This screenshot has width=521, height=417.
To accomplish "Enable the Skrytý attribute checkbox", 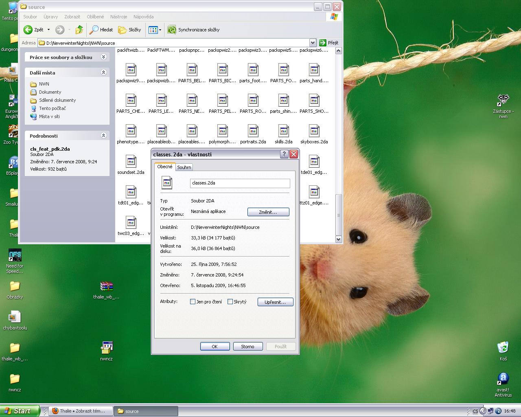I will (x=230, y=302).
